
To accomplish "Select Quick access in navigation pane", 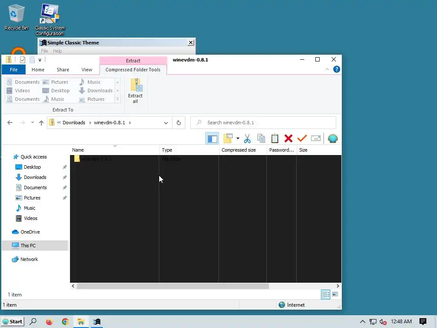I will pos(33,157).
